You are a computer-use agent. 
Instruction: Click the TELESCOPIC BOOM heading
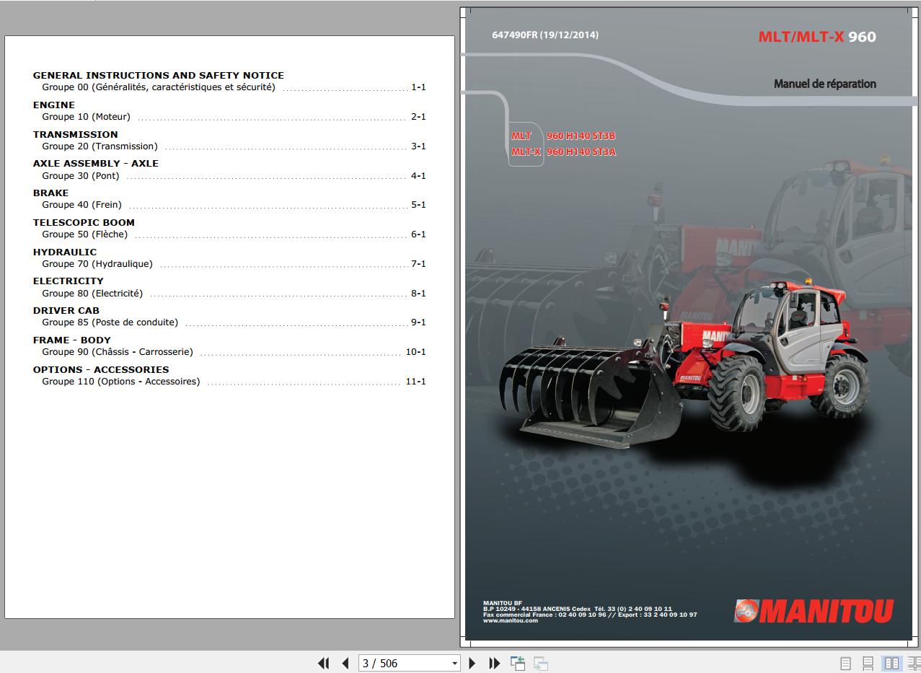point(84,222)
